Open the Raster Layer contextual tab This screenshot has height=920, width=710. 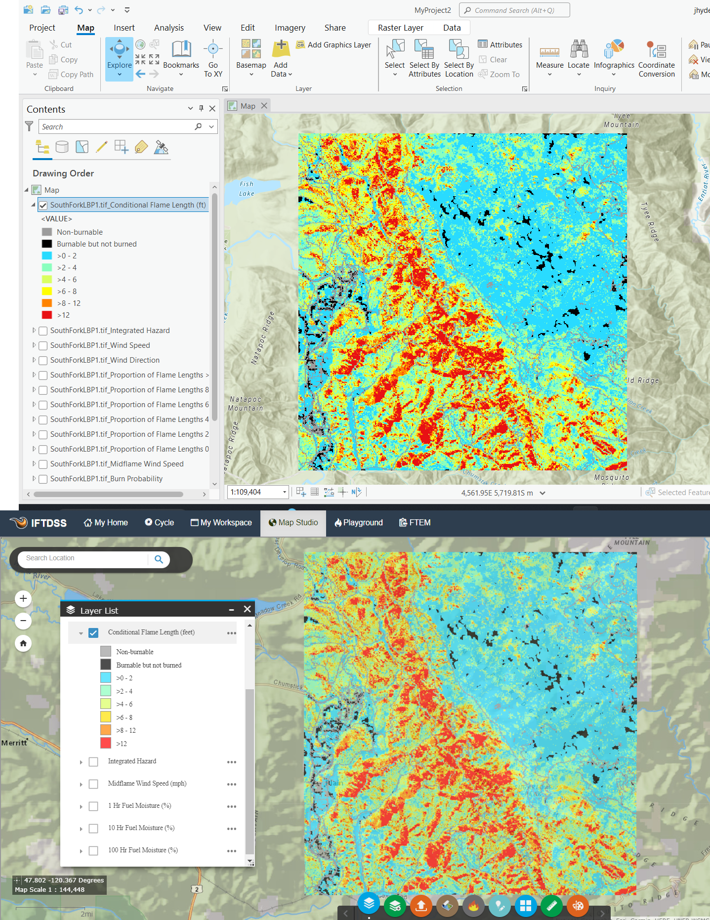click(x=400, y=28)
